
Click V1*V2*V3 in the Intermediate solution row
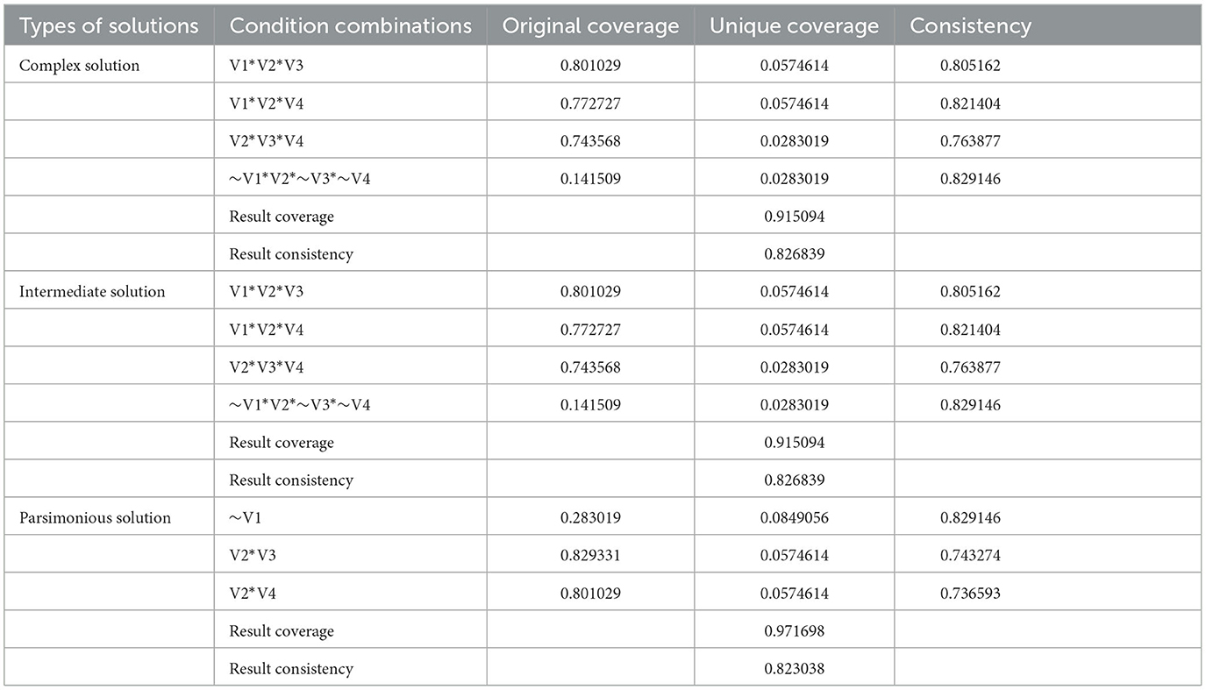click(x=267, y=292)
